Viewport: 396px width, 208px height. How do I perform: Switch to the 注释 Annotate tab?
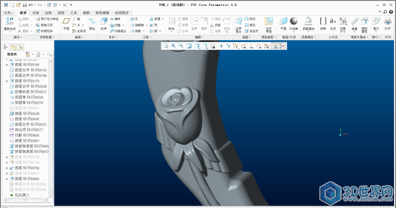point(48,13)
